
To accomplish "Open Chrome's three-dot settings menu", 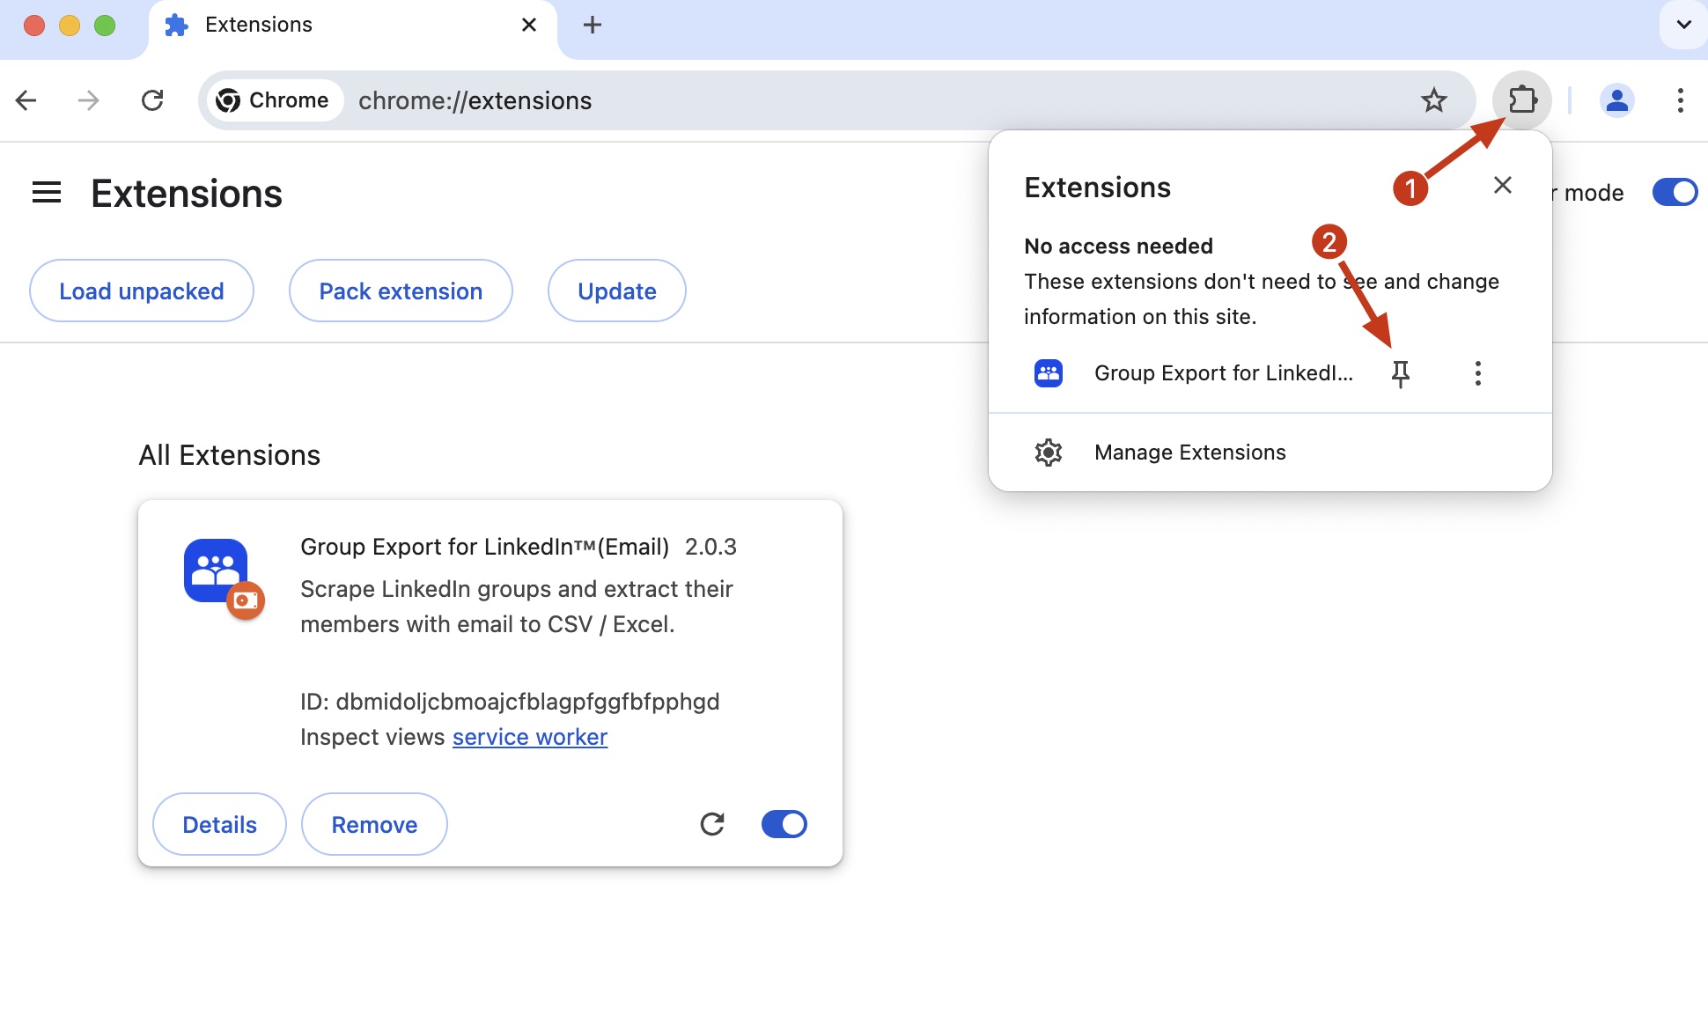I will (x=1680, y=99).
